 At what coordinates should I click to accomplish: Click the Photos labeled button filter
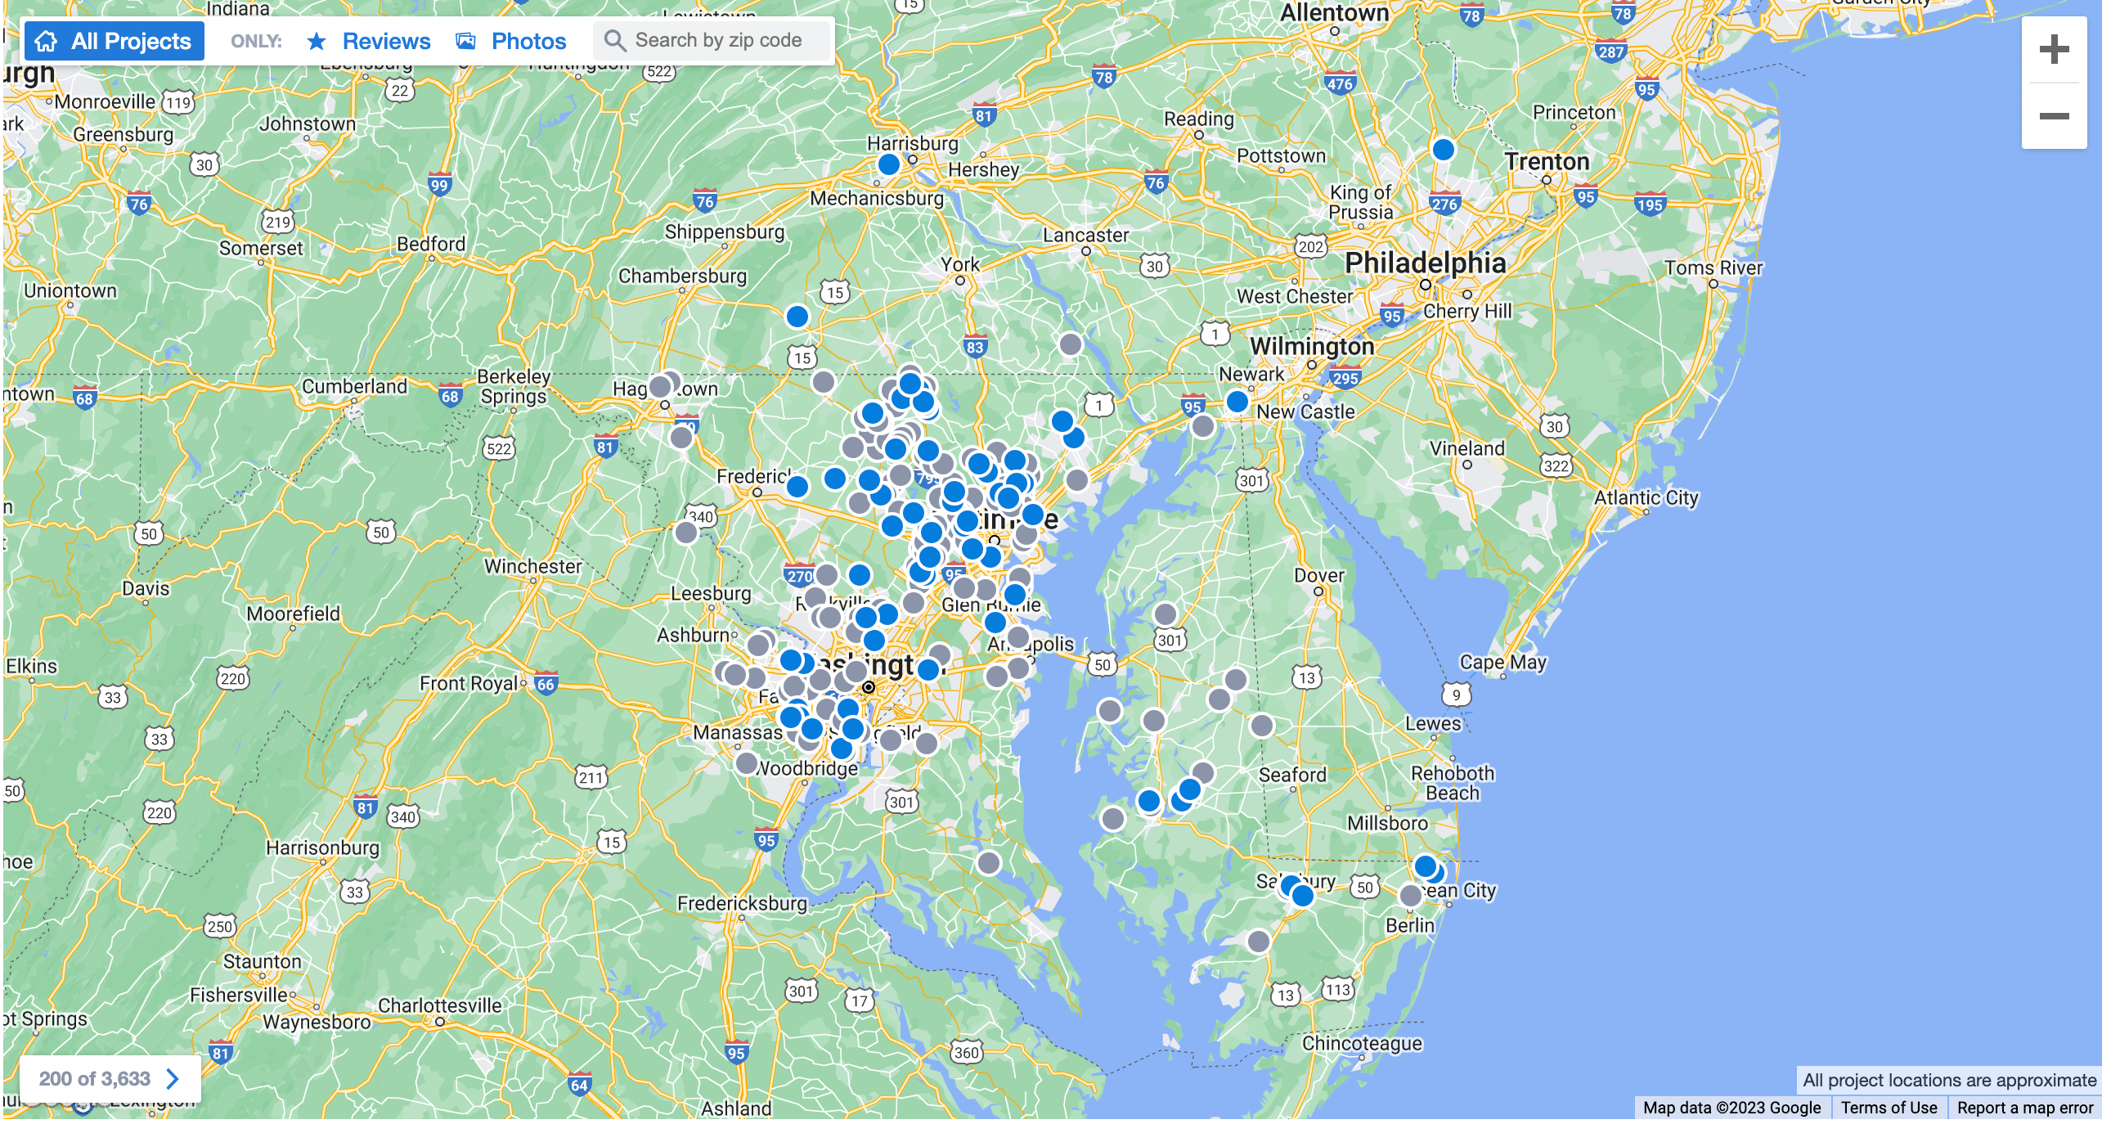(514, 40)
